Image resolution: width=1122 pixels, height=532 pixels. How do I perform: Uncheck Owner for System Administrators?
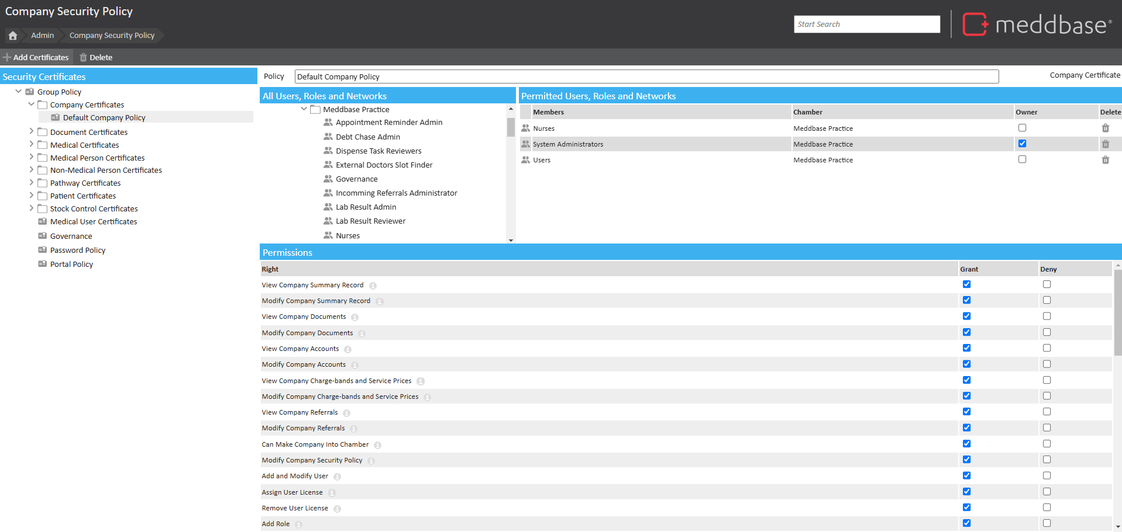(1022, 144)
